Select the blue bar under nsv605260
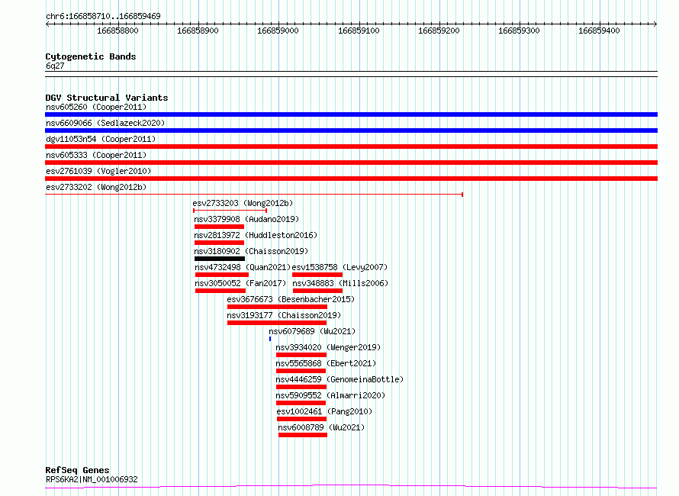The height and width of the screenshot is (496, 679). click(351, 114)
